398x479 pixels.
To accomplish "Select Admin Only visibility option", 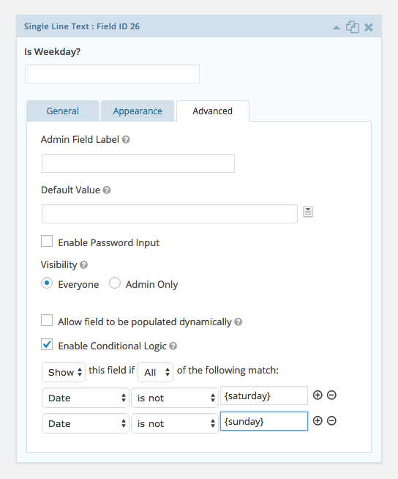I will pos(115,283).
